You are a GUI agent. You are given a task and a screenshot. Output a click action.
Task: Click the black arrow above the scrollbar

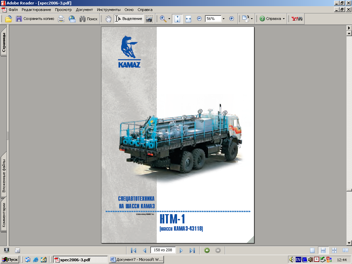click(x=349, y=28)
